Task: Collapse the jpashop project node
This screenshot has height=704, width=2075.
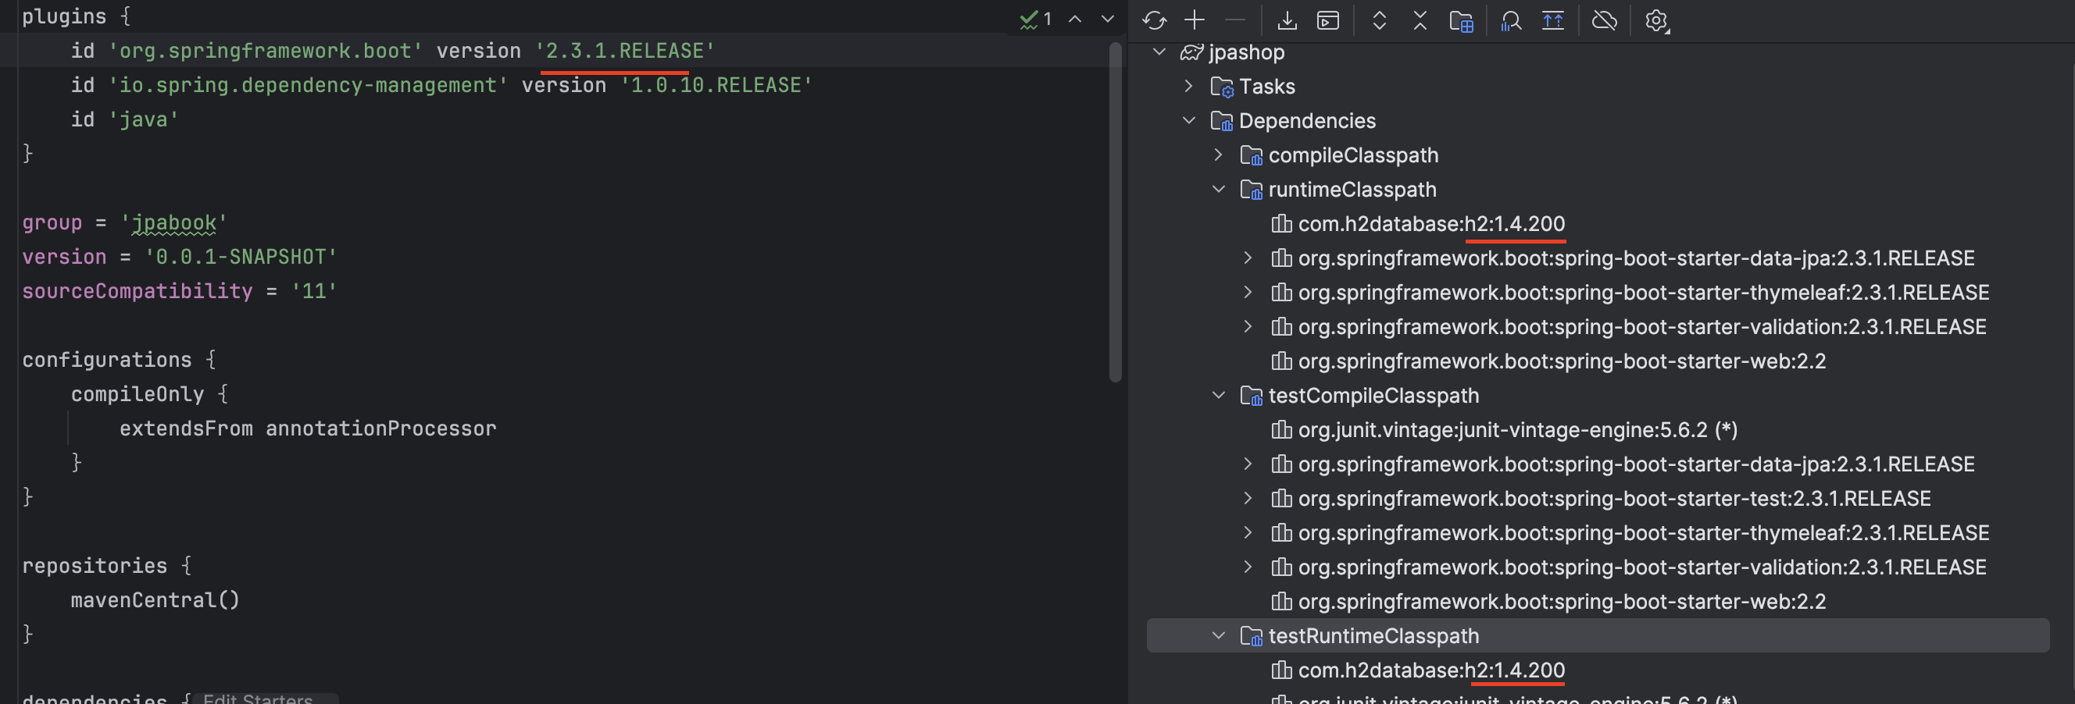Action: pyautogui.click(x=1160, y=52)
